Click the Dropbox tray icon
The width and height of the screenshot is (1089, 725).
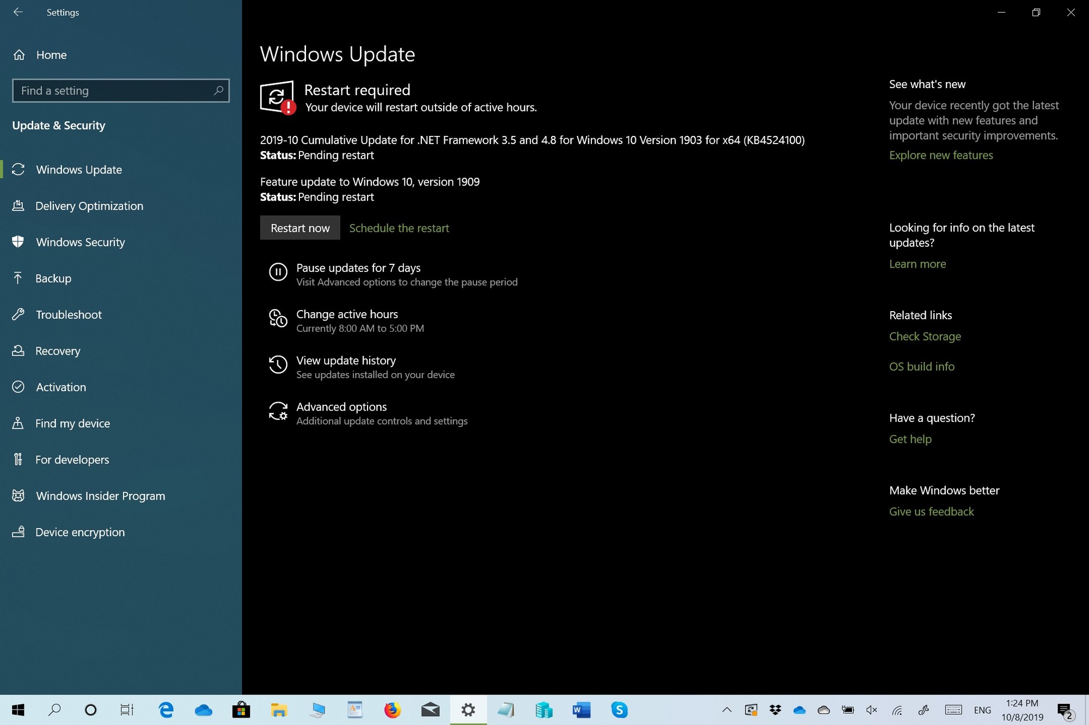[x=775, y=710]
